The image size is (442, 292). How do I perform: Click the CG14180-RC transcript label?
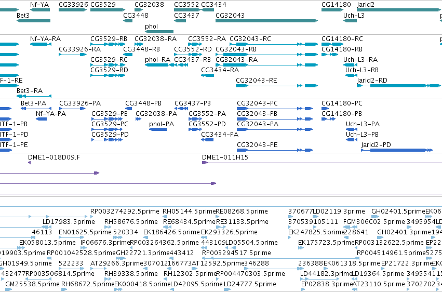click(x=342, y=38)
